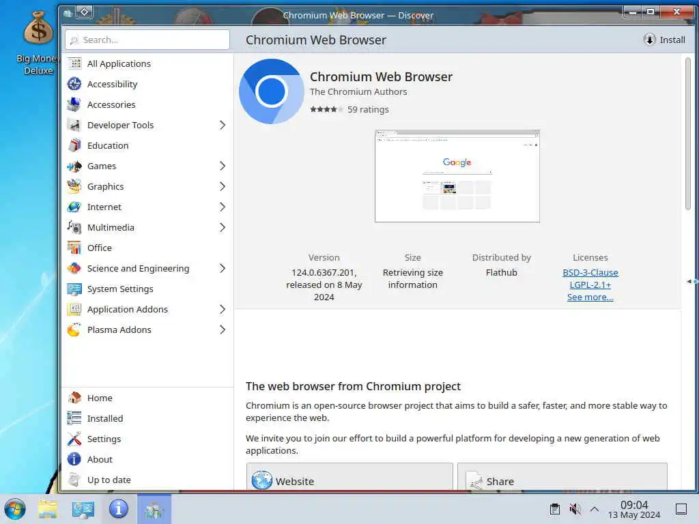This screenshot has height=524, width=699.
Task: Select the Office category label
Action: (100, 248)
